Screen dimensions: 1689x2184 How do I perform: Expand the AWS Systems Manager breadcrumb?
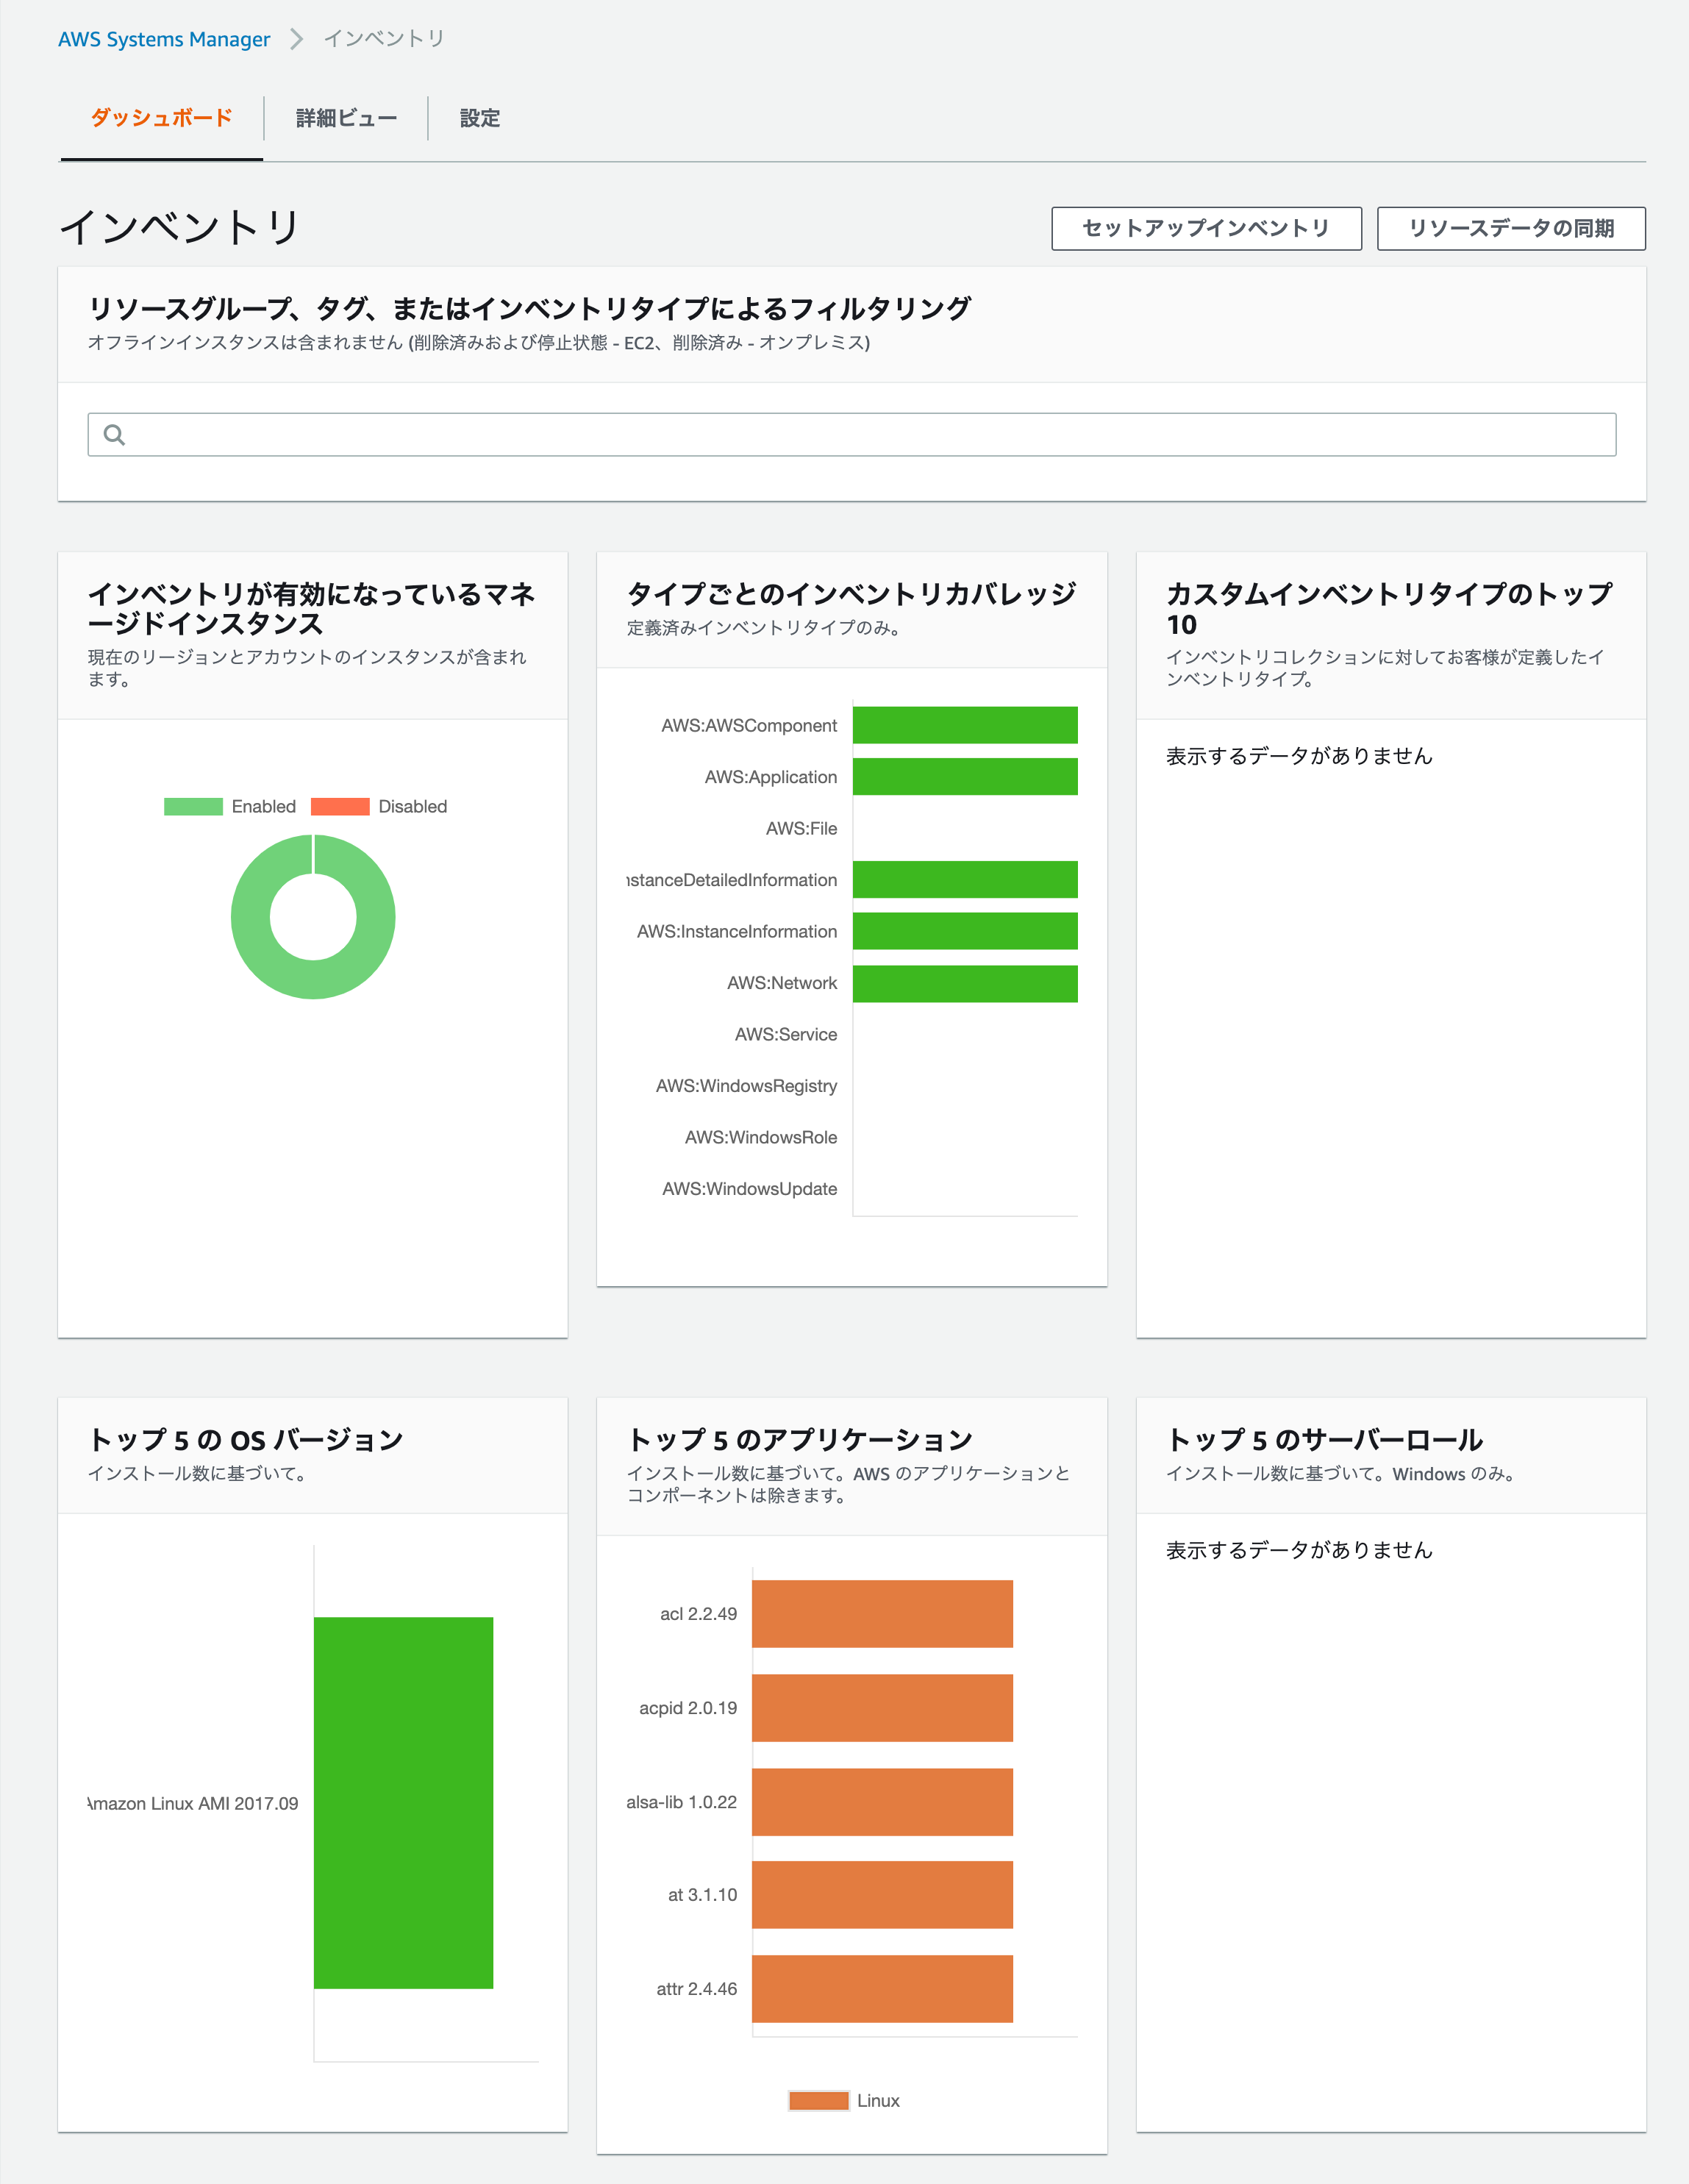tap(165, 38)
